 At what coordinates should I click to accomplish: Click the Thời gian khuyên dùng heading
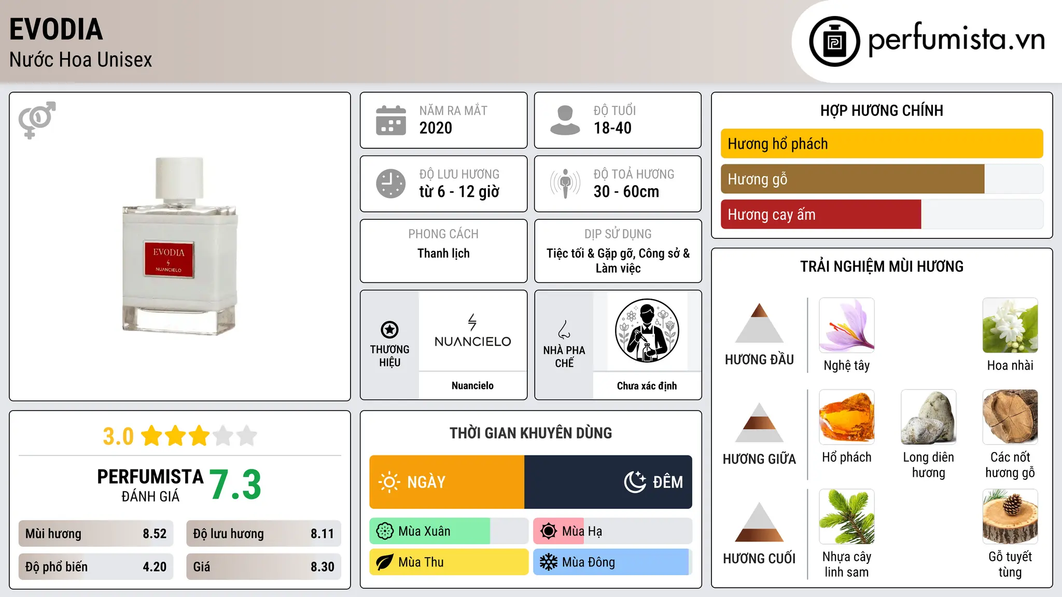coord(530,433)
